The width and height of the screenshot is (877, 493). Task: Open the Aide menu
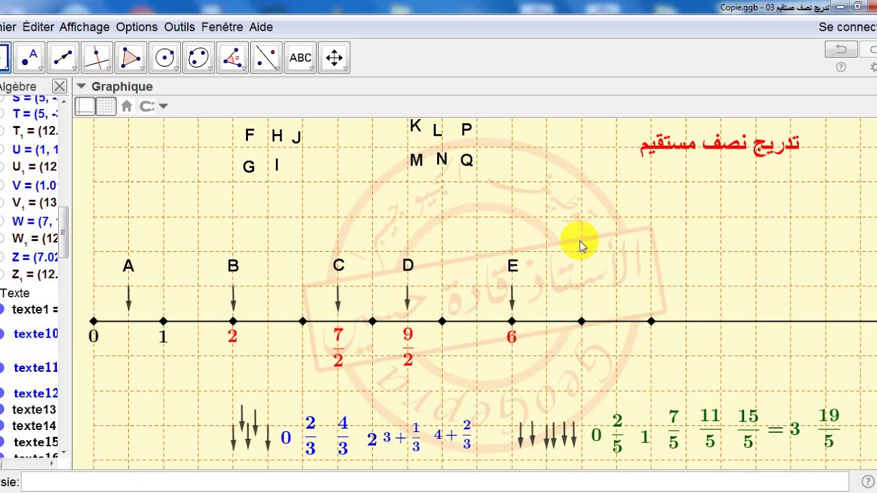[261, 27]
